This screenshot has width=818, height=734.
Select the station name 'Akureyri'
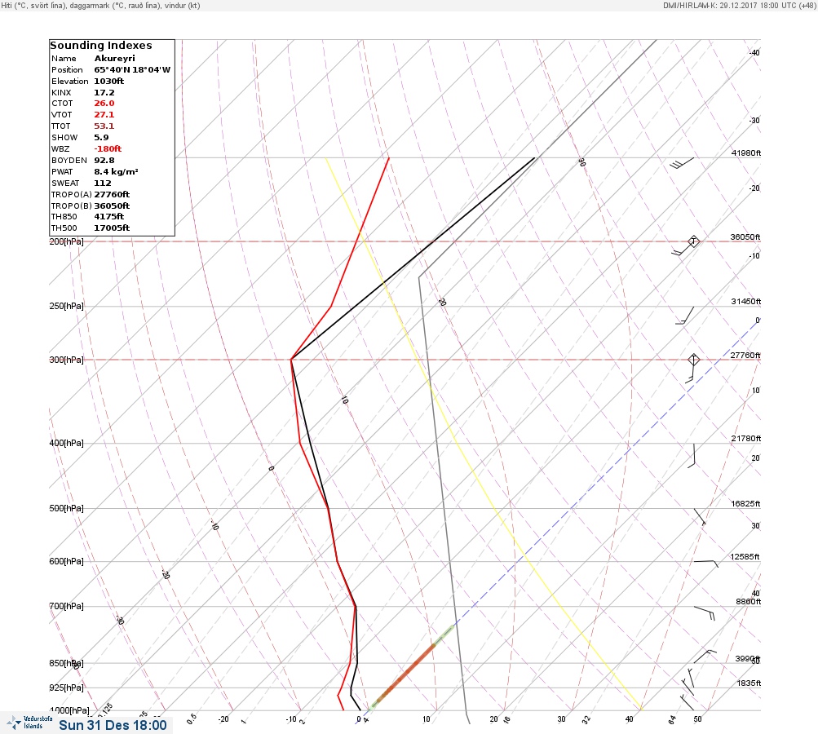pos(114,59)
